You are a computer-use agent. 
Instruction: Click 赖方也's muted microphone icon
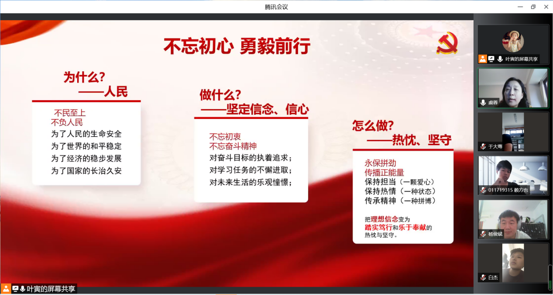483,190
